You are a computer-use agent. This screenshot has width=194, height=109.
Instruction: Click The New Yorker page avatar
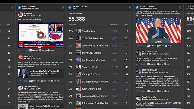point(21,88)
